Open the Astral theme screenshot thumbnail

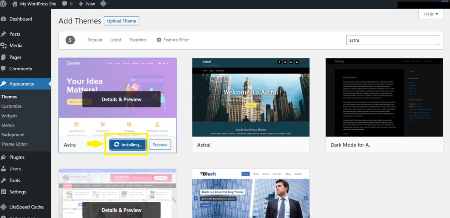pyautogui.click(x=251, y=97)
